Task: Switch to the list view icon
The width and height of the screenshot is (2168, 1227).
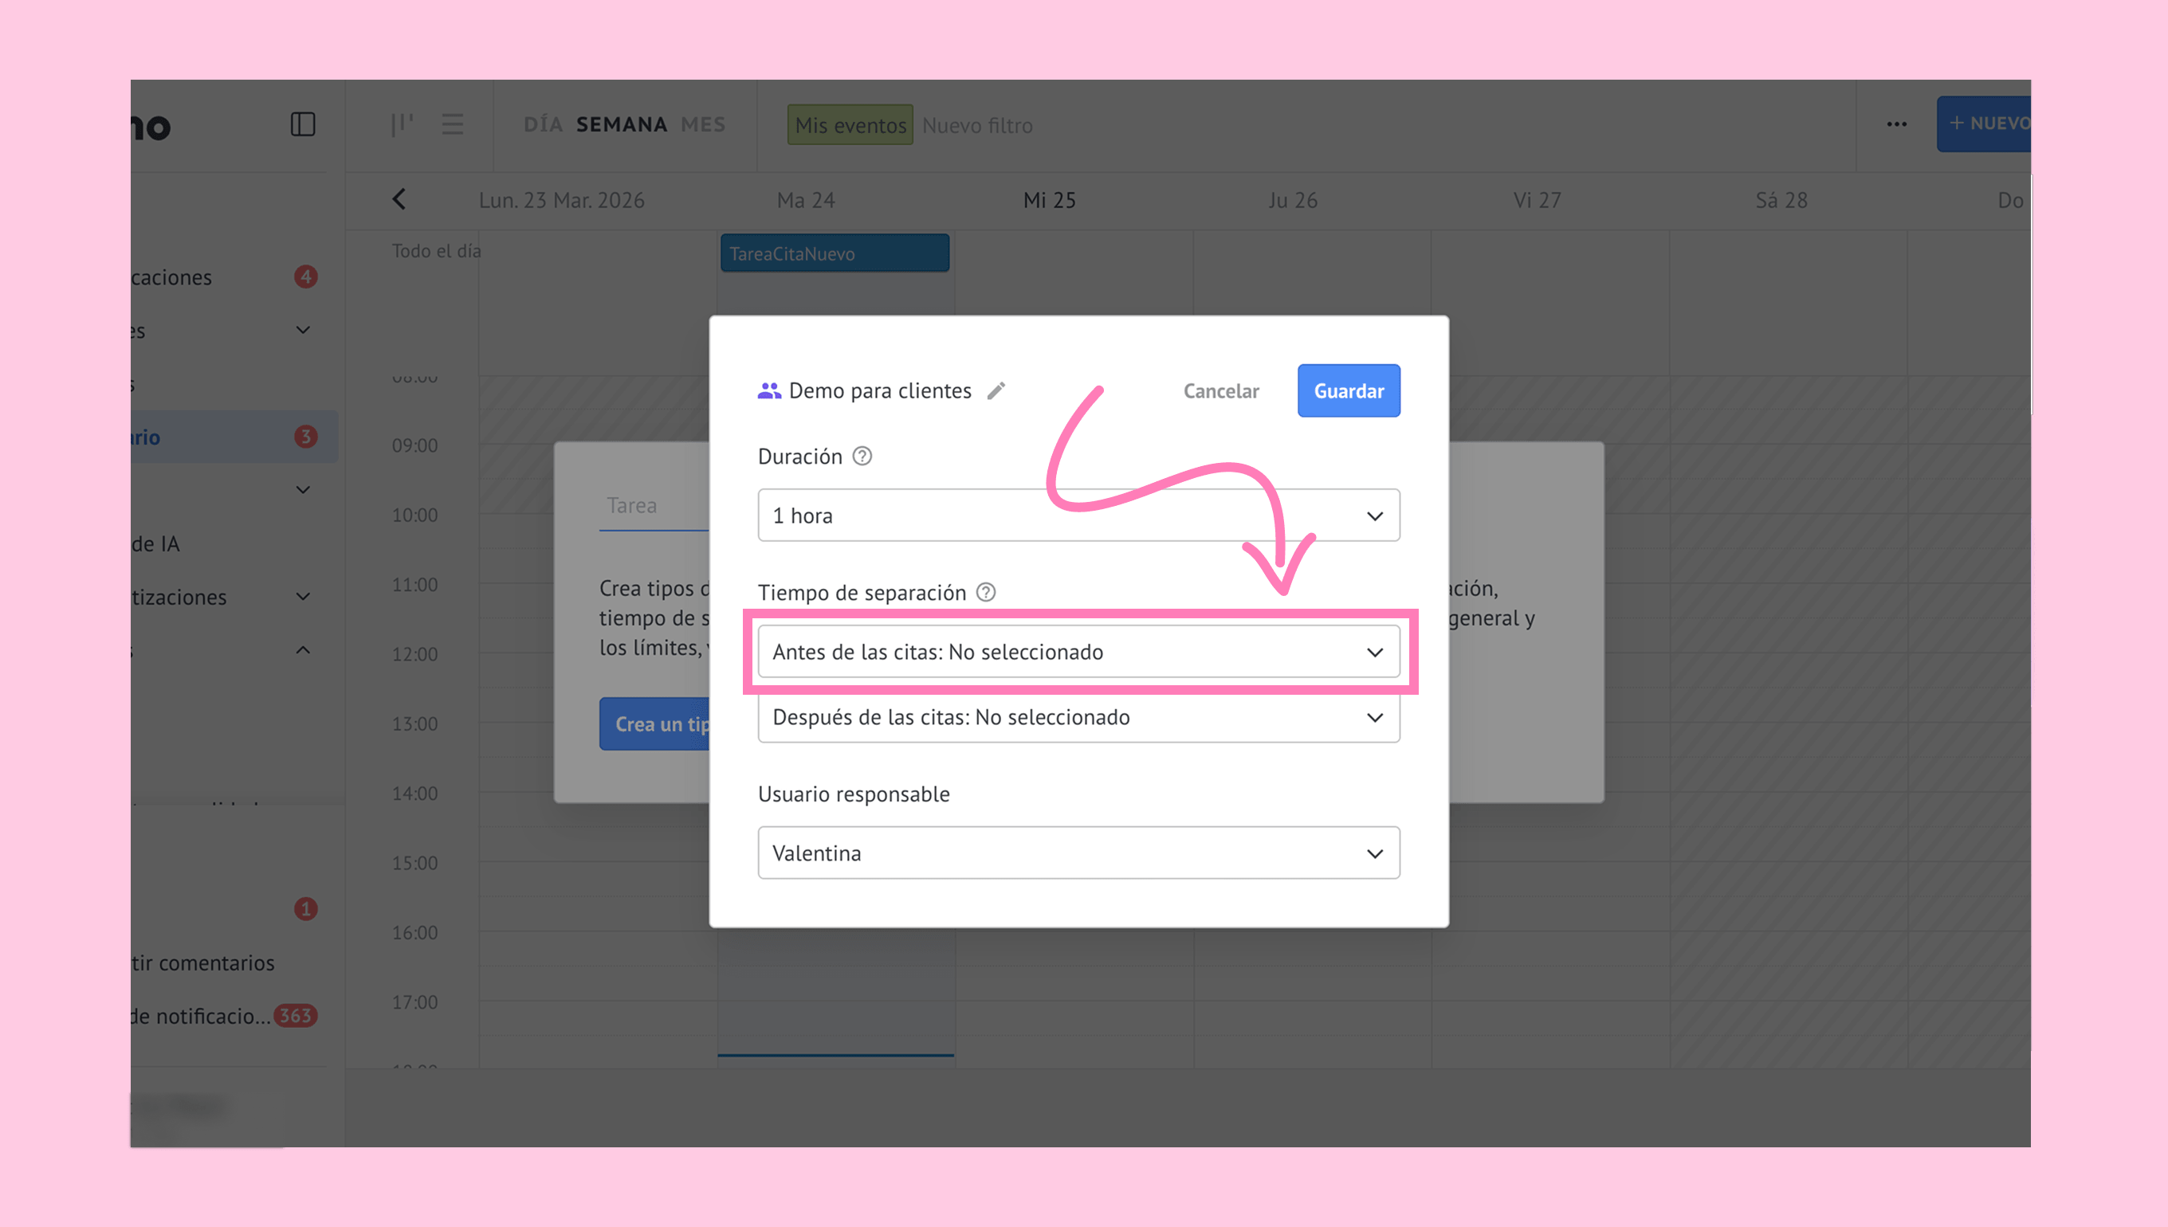Action: (453, 125)
